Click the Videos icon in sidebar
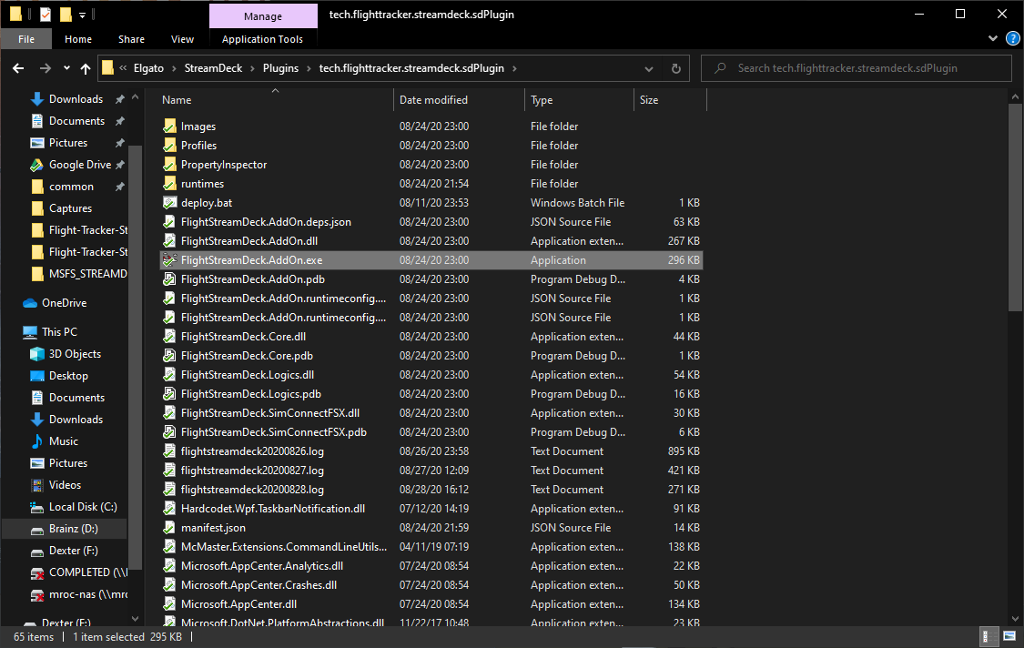The image size is (1024, 648). (x=37, y=485)
